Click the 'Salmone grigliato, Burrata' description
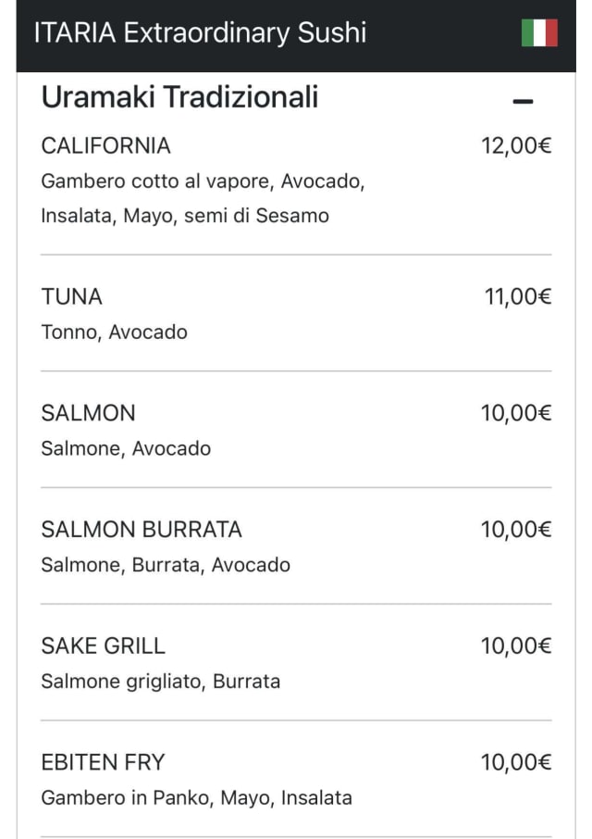This screenshot has width=592, height=839. (x=161, y=682)
